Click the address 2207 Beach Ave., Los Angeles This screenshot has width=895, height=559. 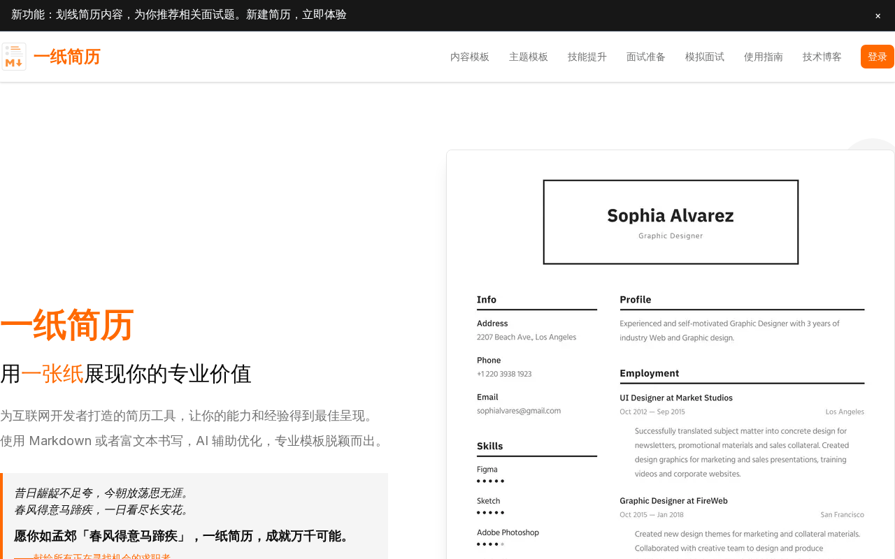[x=527, y=337]
